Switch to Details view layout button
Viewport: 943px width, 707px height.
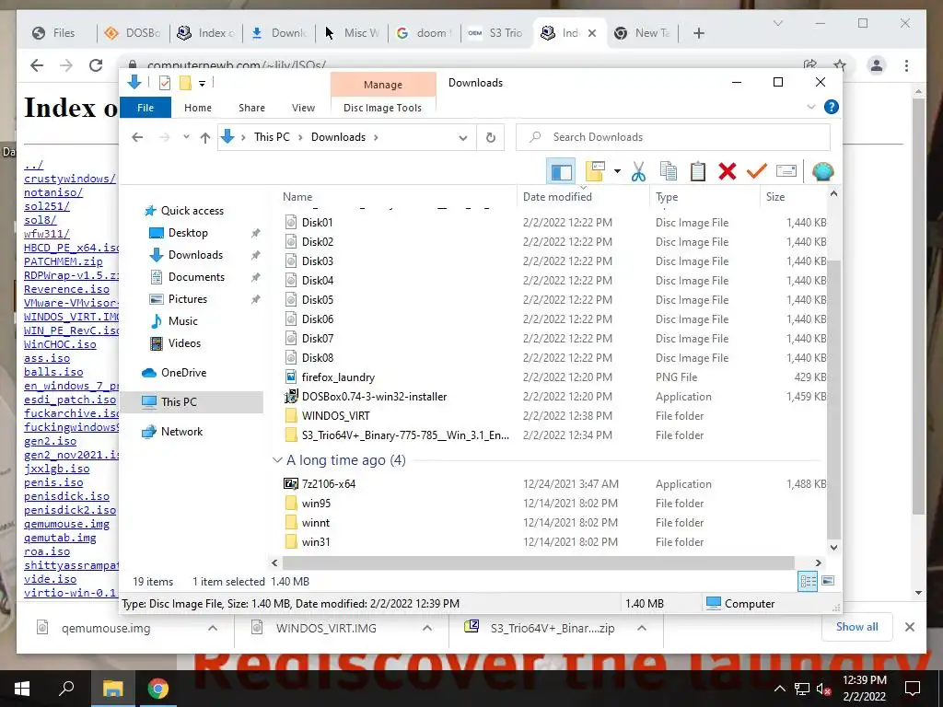[807, 581]
